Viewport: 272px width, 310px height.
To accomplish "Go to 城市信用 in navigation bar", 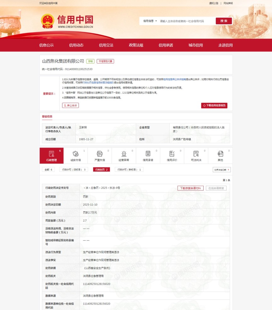I will coord(195,45).
